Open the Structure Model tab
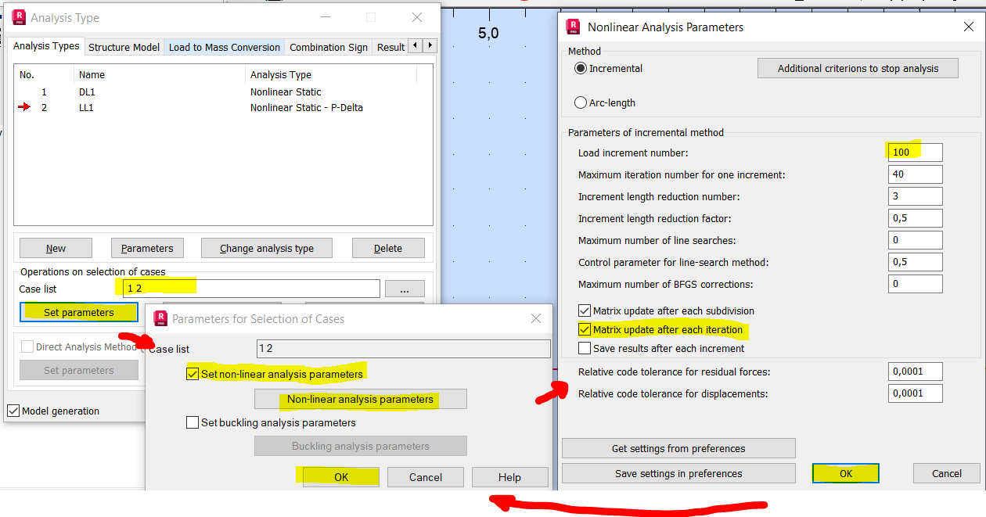 pos(124,47)
